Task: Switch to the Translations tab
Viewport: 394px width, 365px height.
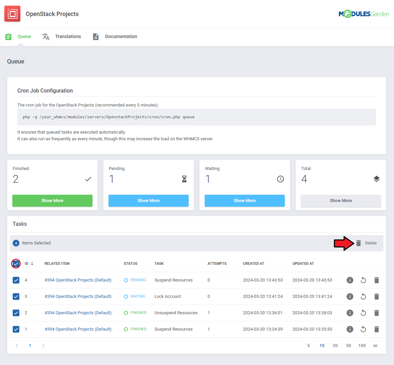Action: coord(68,36)
